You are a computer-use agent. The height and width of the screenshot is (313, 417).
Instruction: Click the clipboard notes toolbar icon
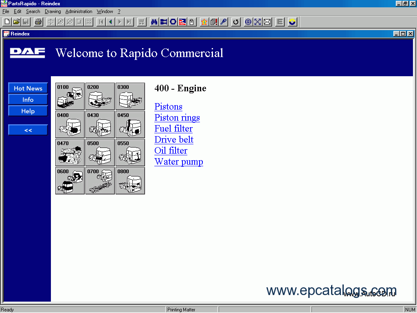click(191, 22)
